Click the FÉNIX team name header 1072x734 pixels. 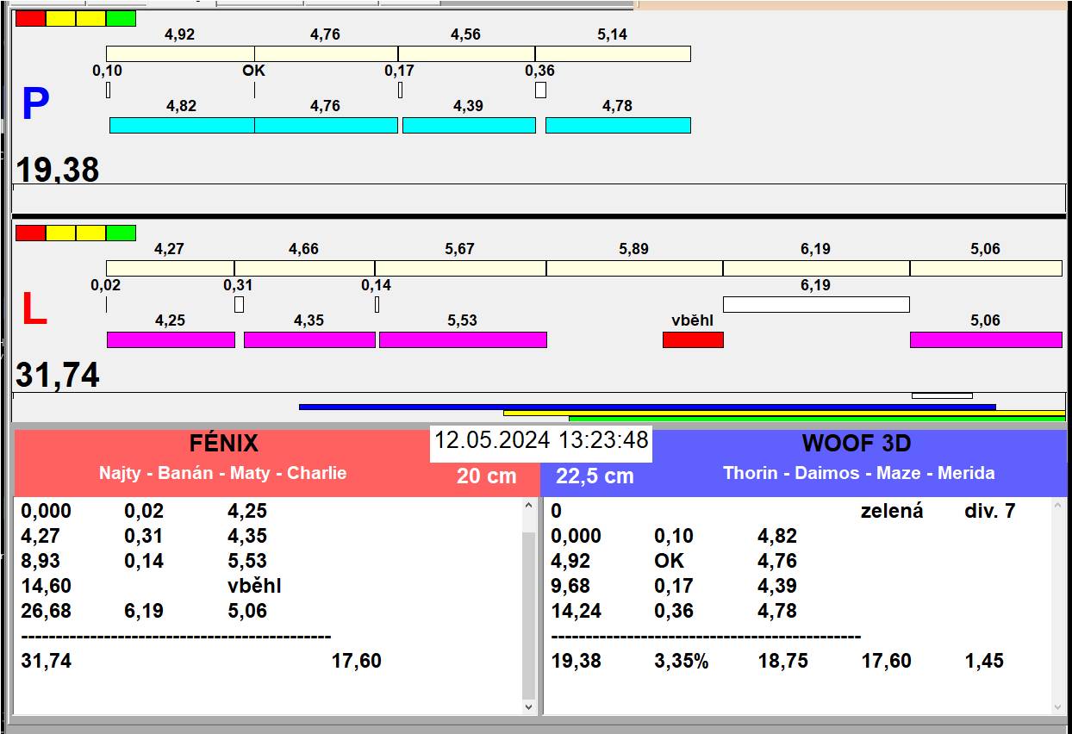click(x=224, y=444)
